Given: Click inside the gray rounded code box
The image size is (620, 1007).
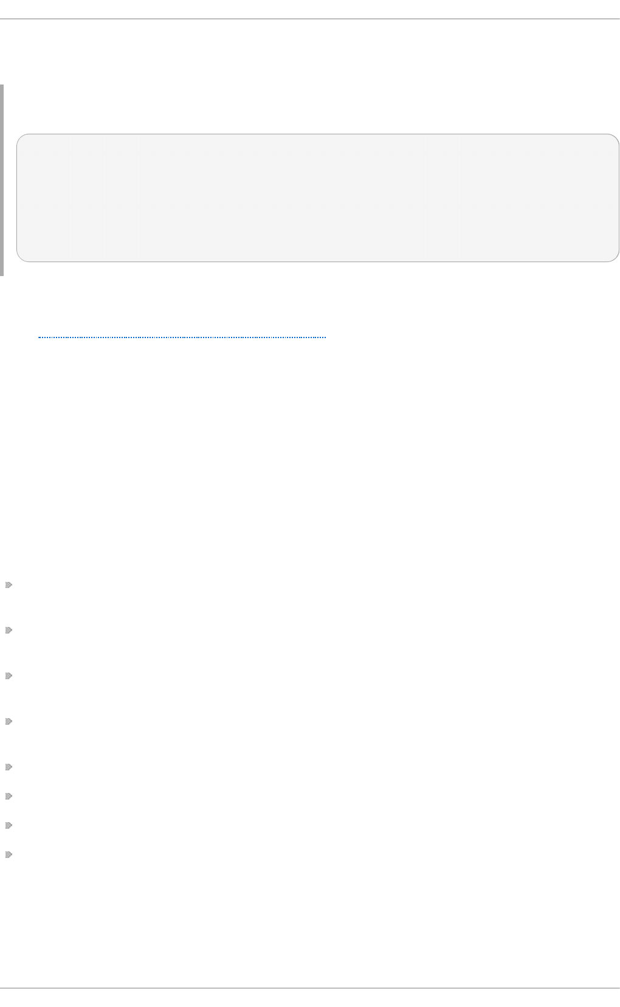Looking at the screenshot, I should (x=317, y=198).
